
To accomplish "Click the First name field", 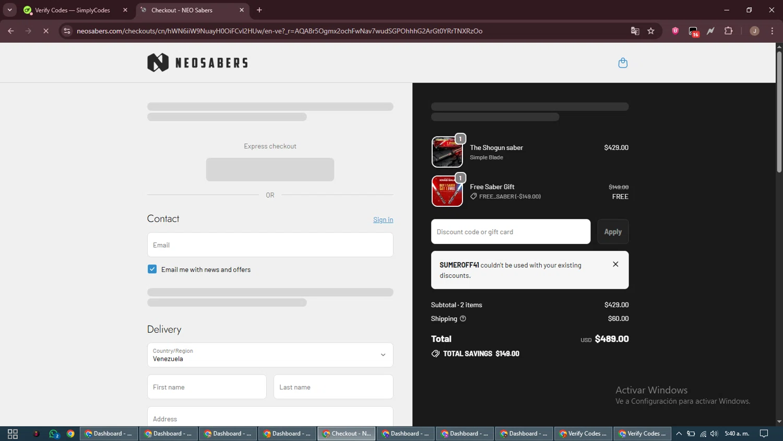I will point(207,387).
